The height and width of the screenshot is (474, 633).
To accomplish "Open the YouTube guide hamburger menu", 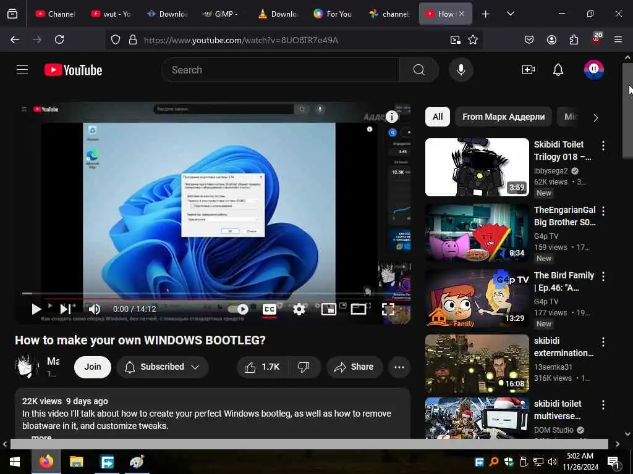I will 22,70.
